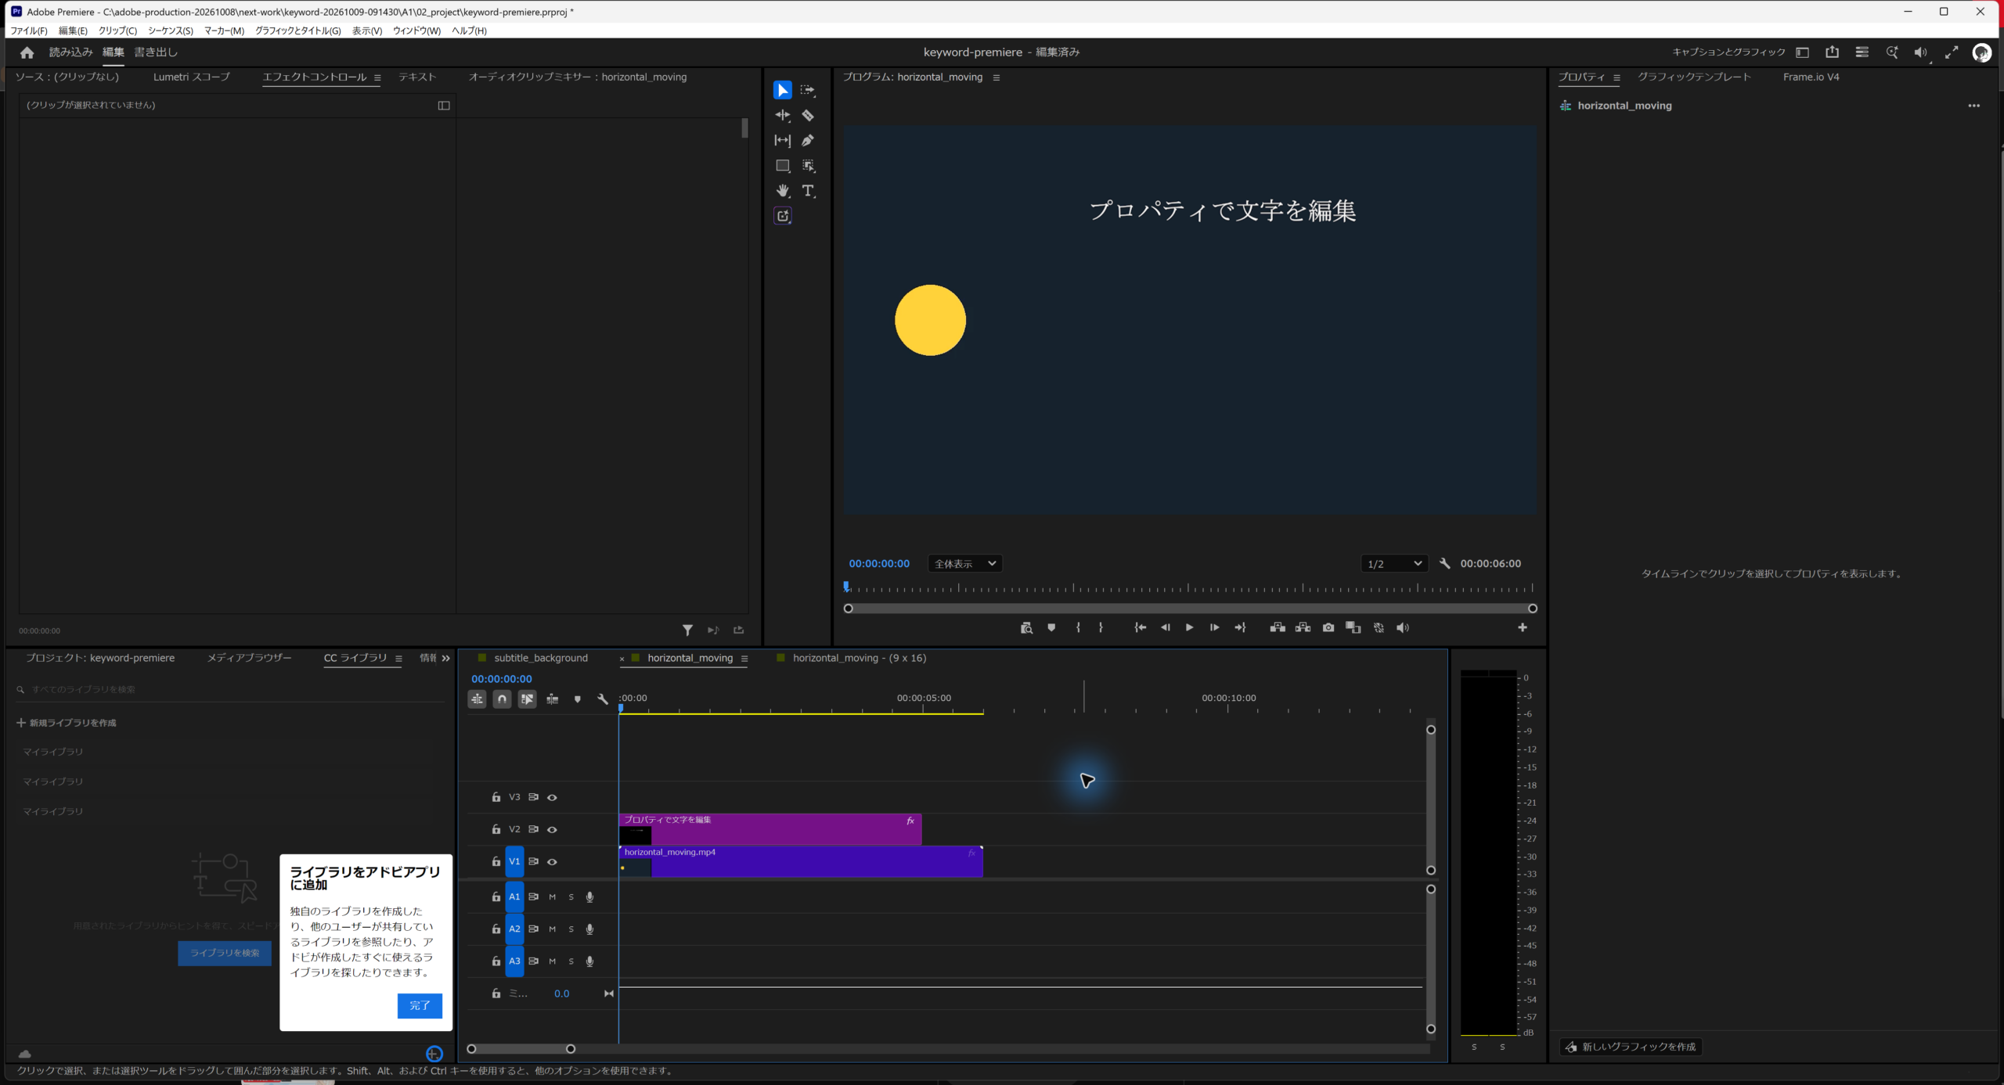Select the Track Select Forward tool
Viewport: 2004px width, 1085px height.
pyautogui.click(x=808, y=91)
